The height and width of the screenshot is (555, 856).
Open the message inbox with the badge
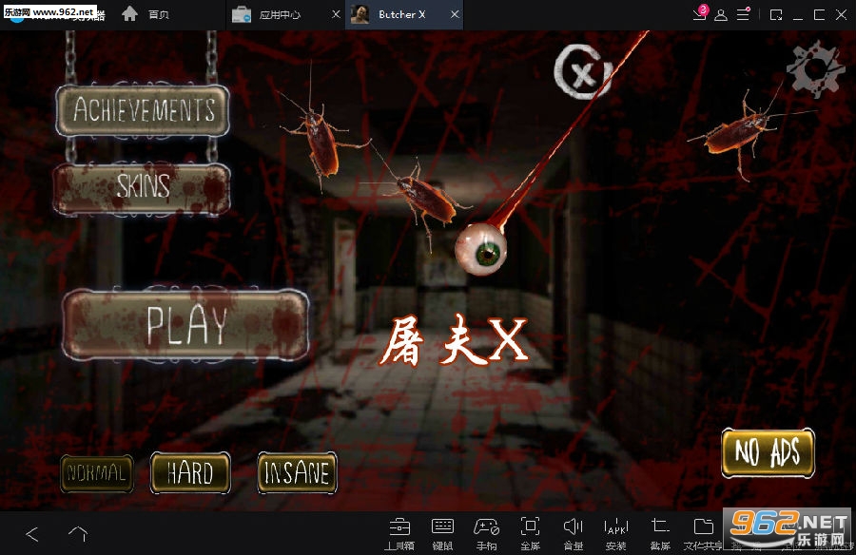700,13
